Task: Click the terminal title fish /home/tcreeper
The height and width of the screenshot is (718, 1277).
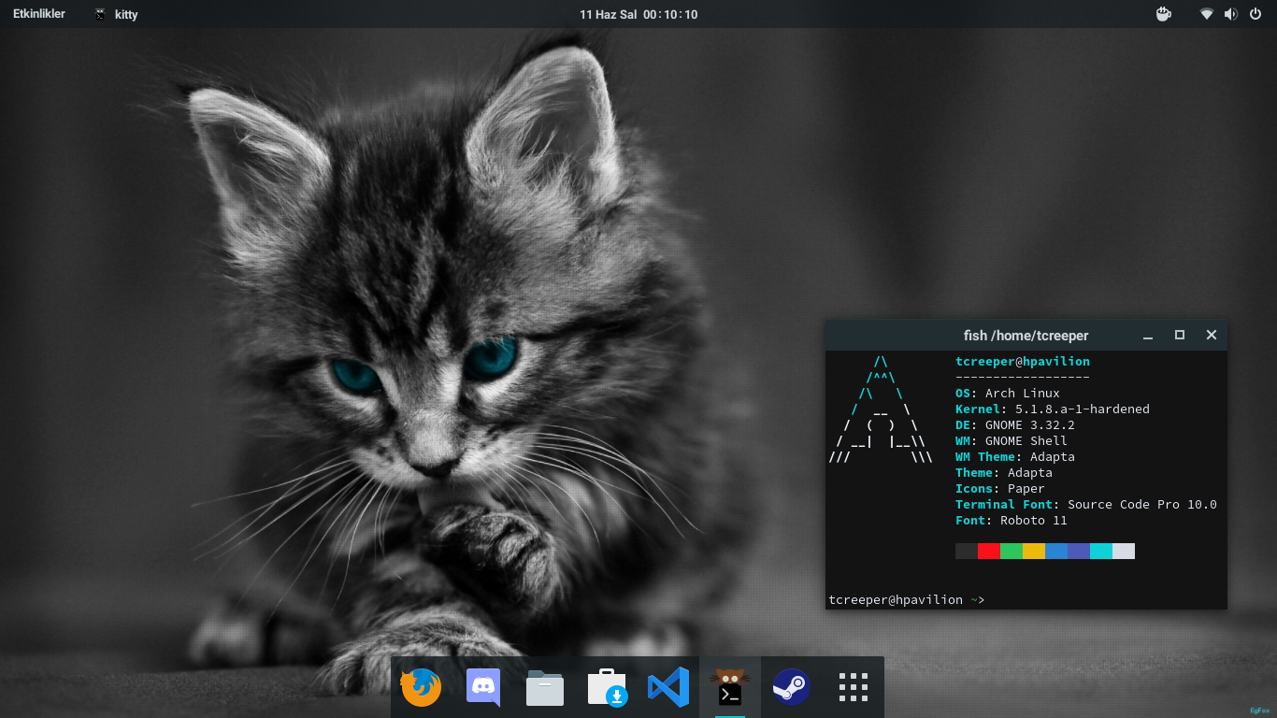Action: point(1026,336)
